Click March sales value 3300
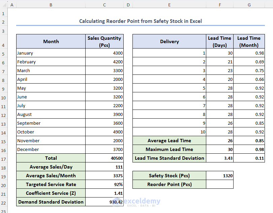Image resolution: width=273 pixels, height=213 pixels. (x=104, y=70)
